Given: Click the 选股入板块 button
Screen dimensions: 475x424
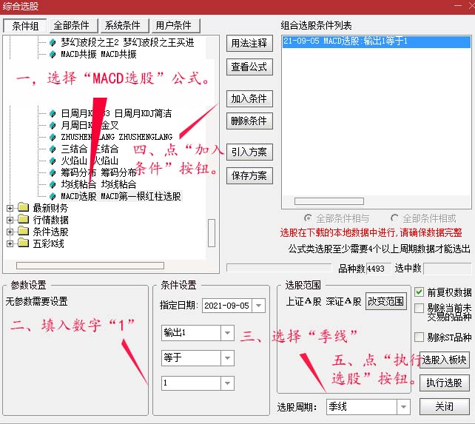Looking at the screenshot, I should point(445,360).
